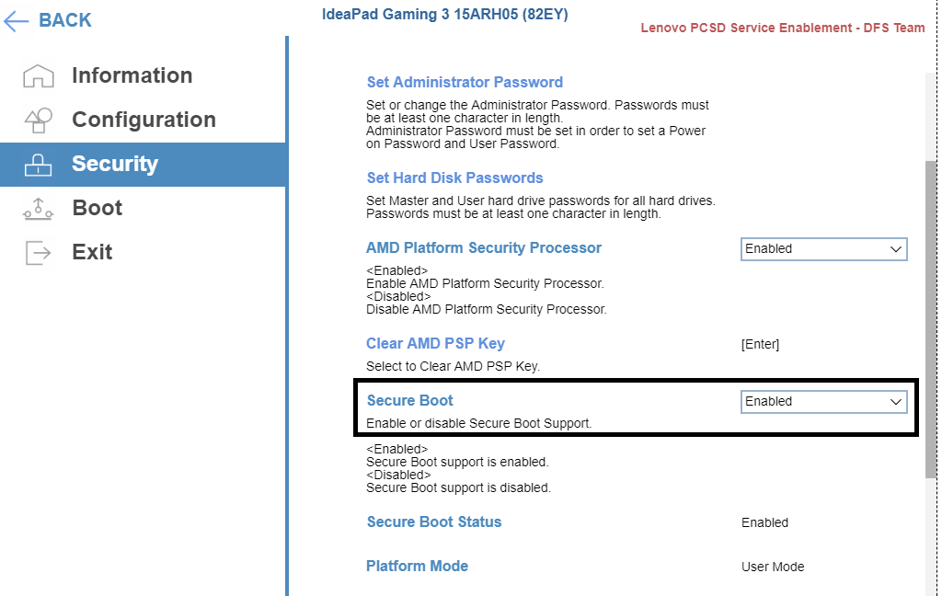Image resolution: width=942 pixels, height=596 pixels.
Task: Click 'Secure Boot support is disabled.' text
Action: [458, 487]
